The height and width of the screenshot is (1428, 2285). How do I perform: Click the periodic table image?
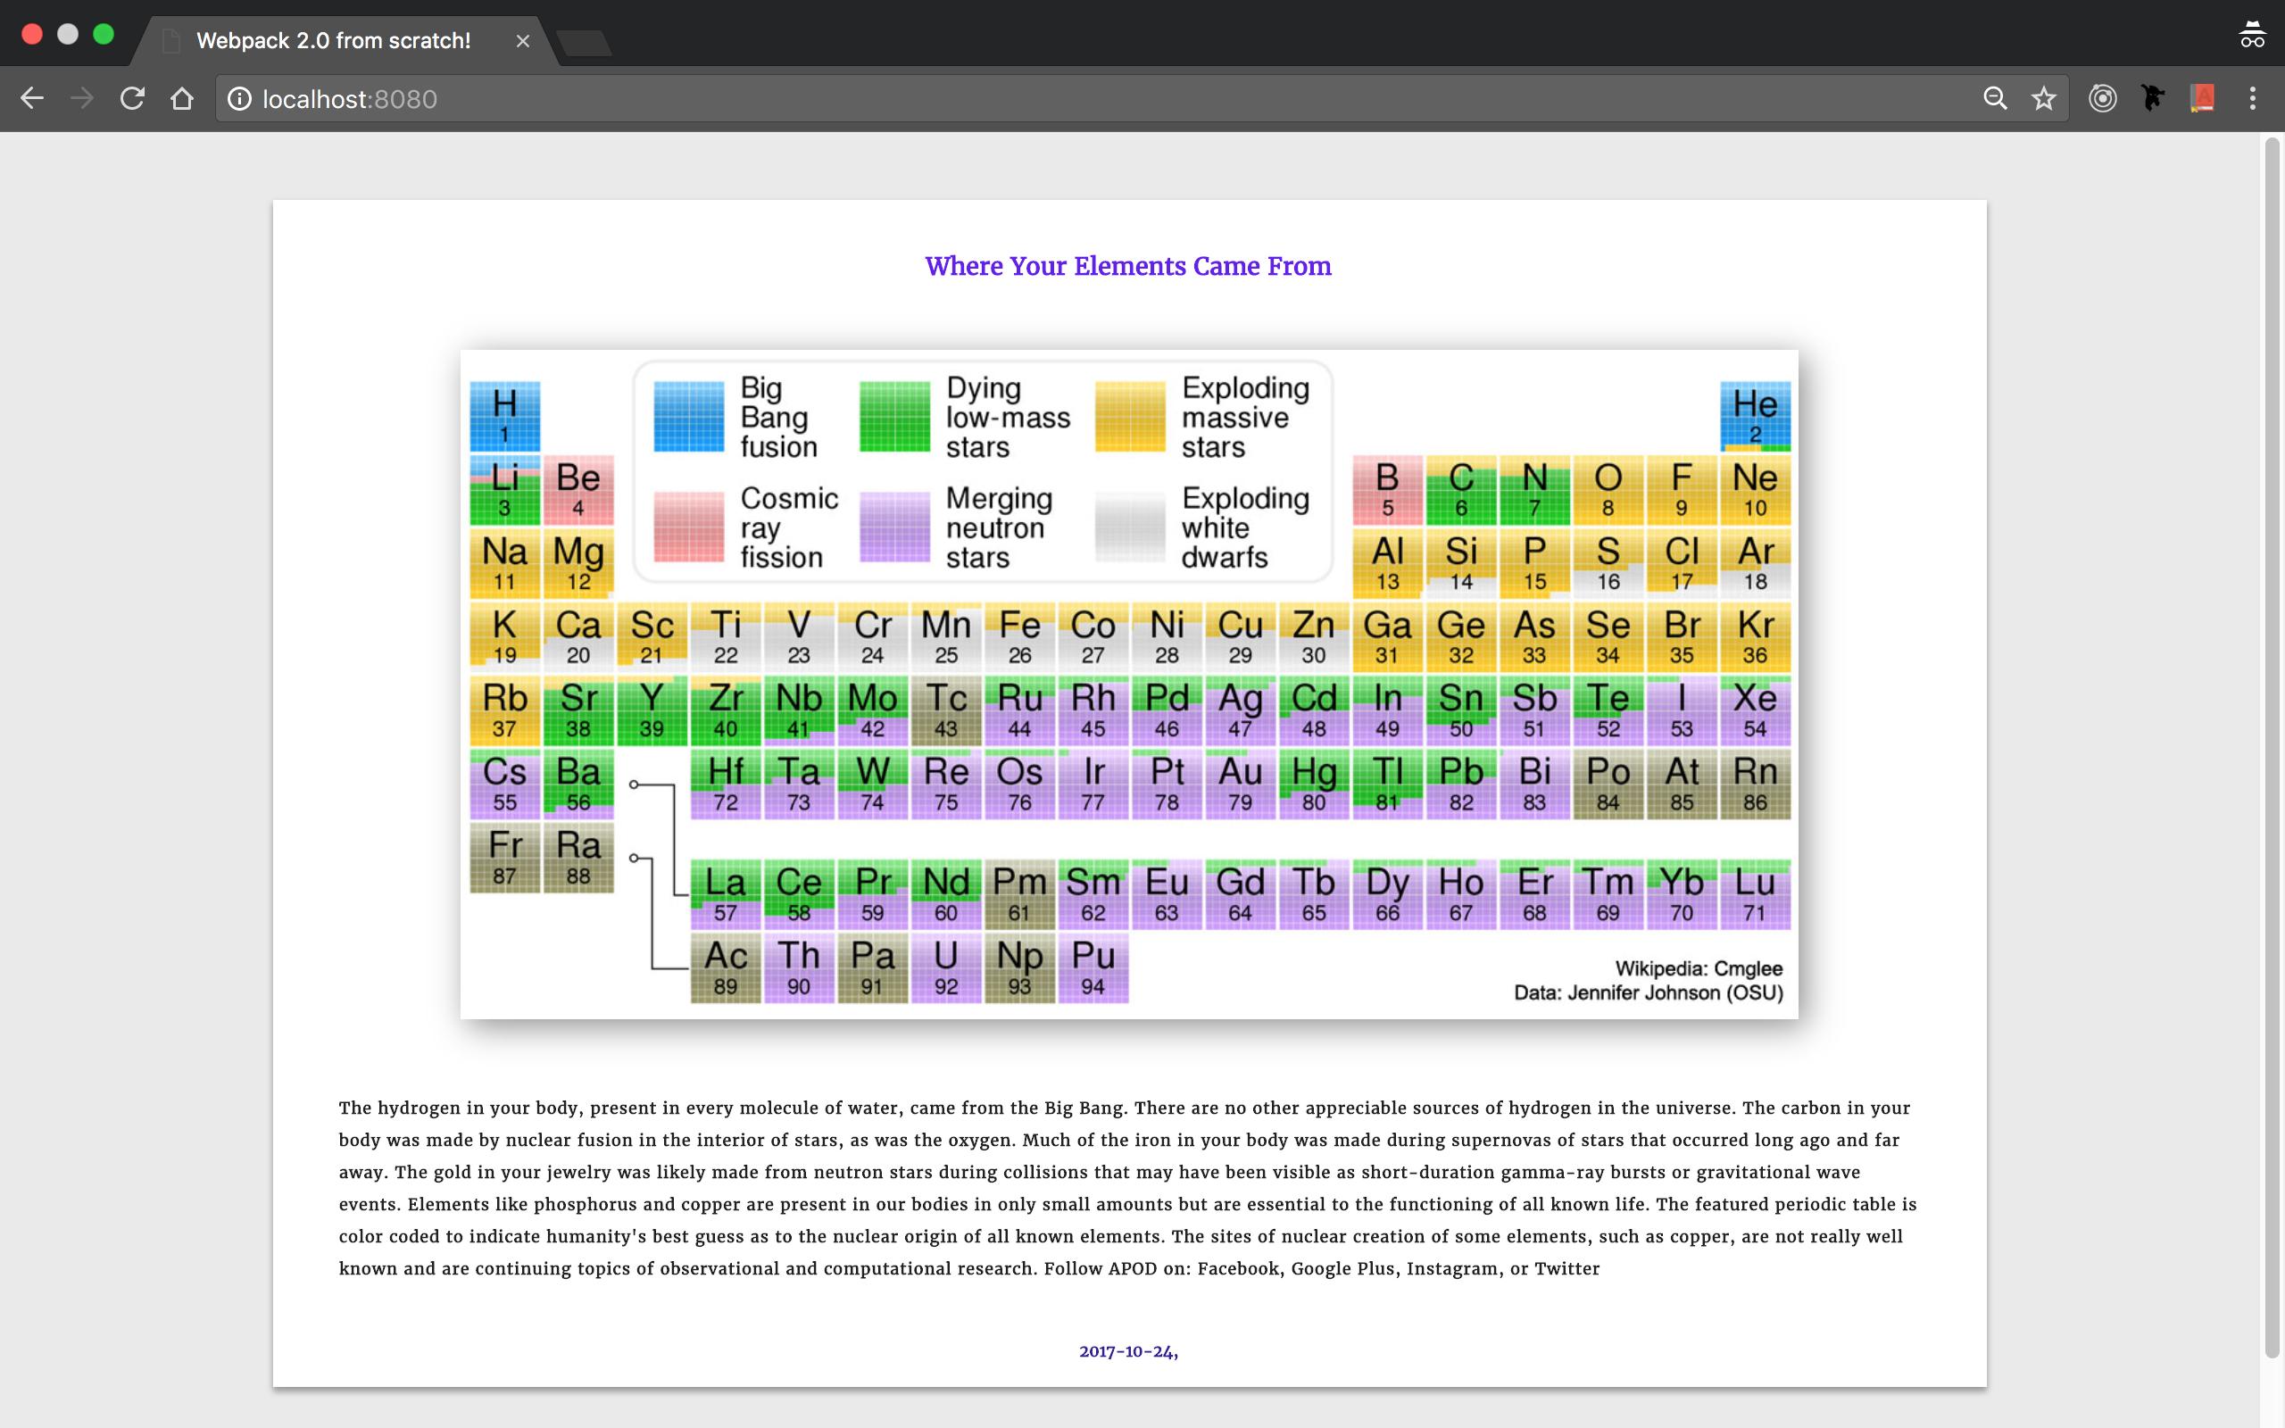[x=1128, y=684]
